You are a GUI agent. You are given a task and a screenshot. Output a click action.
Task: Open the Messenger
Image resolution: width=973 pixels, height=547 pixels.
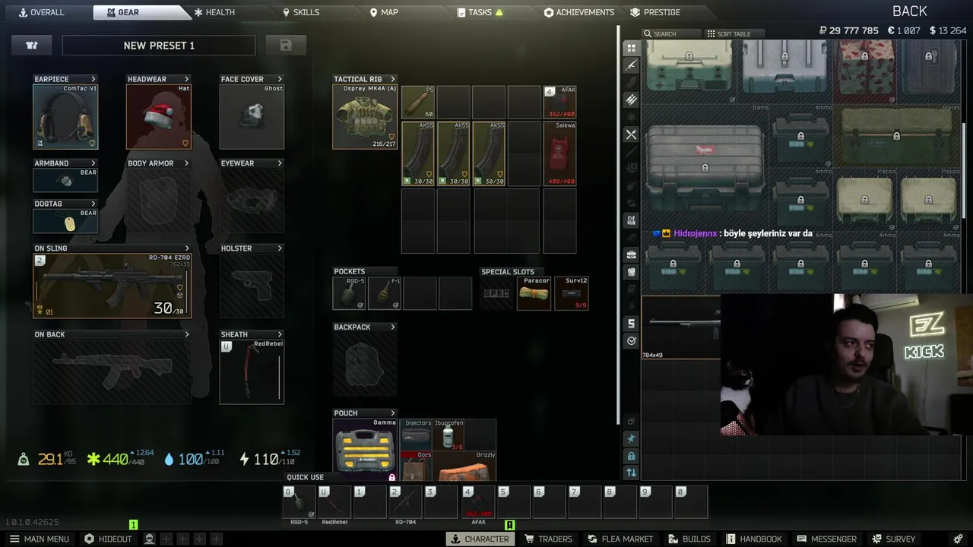826,539
